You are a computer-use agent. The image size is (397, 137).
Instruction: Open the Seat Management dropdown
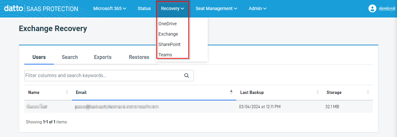(x=216, y=8)
